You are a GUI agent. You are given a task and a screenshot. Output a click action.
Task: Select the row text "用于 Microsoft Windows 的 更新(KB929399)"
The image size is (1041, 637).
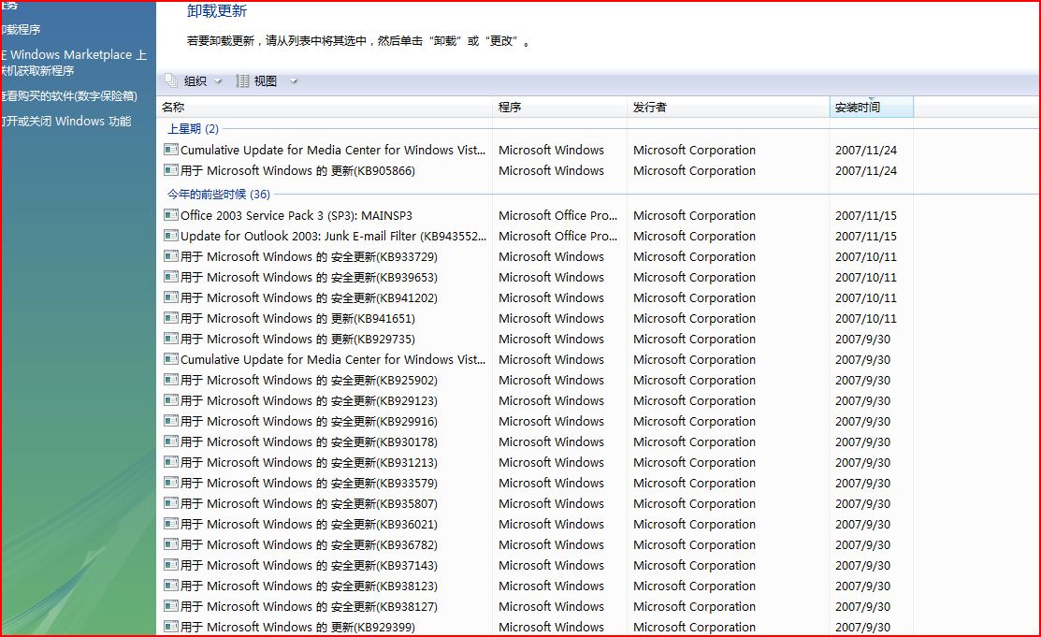[x=297, y=627]
